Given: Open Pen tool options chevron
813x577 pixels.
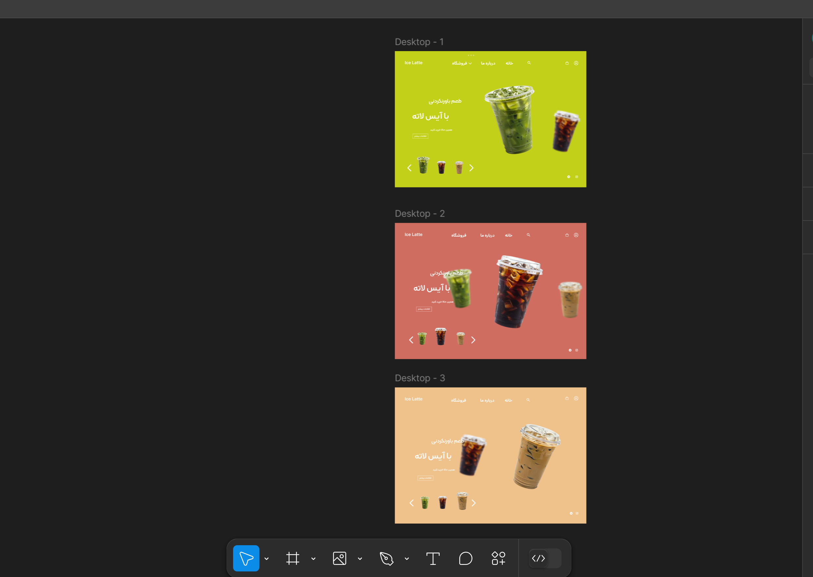Looking at the screenshot, I should coord(407,559).
